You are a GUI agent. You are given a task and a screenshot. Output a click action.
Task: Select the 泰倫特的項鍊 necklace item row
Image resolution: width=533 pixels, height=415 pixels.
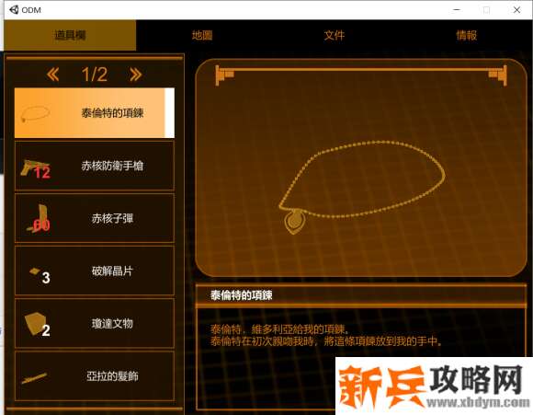pos(95,113)
